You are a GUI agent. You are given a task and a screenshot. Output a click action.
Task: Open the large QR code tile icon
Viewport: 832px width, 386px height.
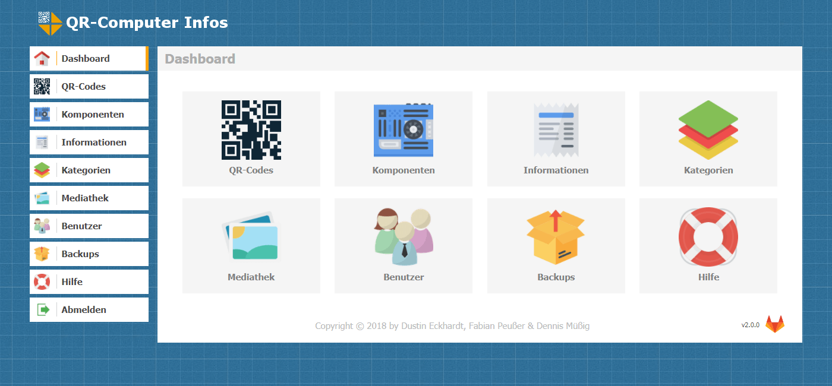[251, 130]
